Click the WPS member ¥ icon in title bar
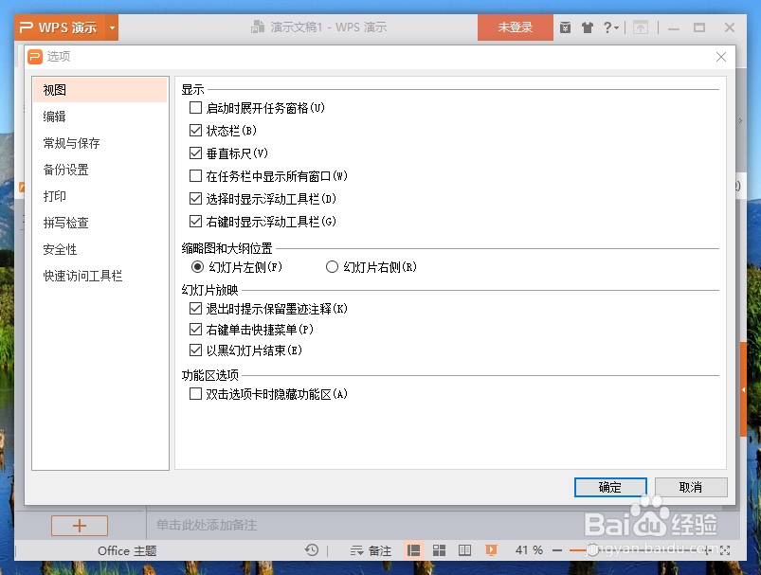 click(x=565, y=27)
